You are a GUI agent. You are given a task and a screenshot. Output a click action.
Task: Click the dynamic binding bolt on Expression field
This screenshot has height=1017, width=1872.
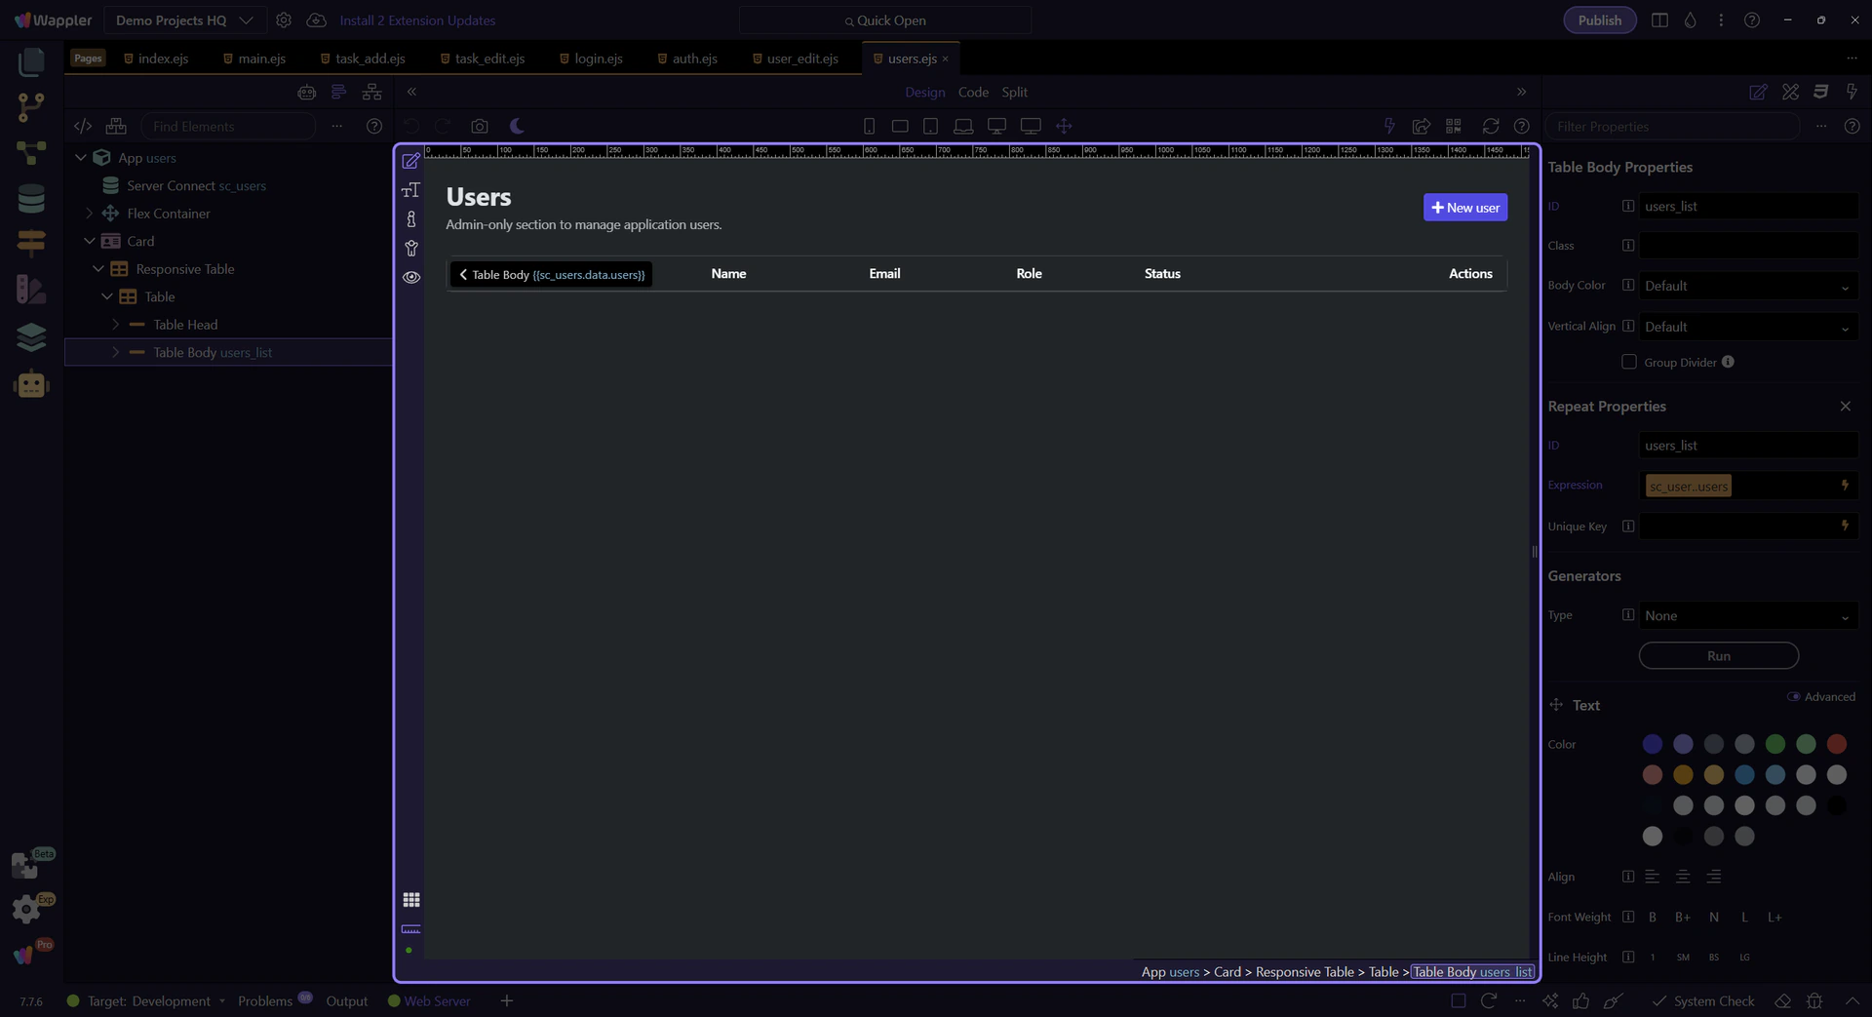coord(1844,486)
